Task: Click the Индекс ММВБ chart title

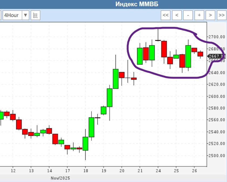Action: (x=137, y=4)
